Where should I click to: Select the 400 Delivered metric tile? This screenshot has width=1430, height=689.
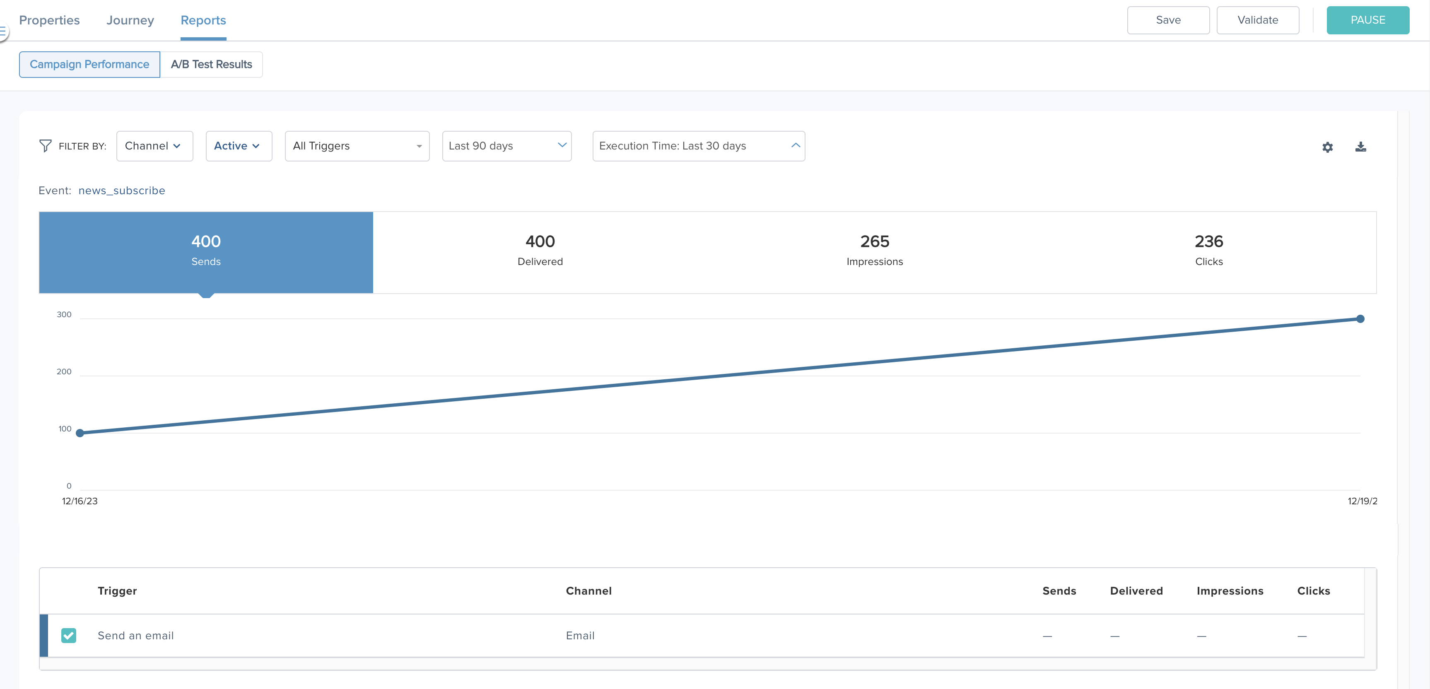540,252
